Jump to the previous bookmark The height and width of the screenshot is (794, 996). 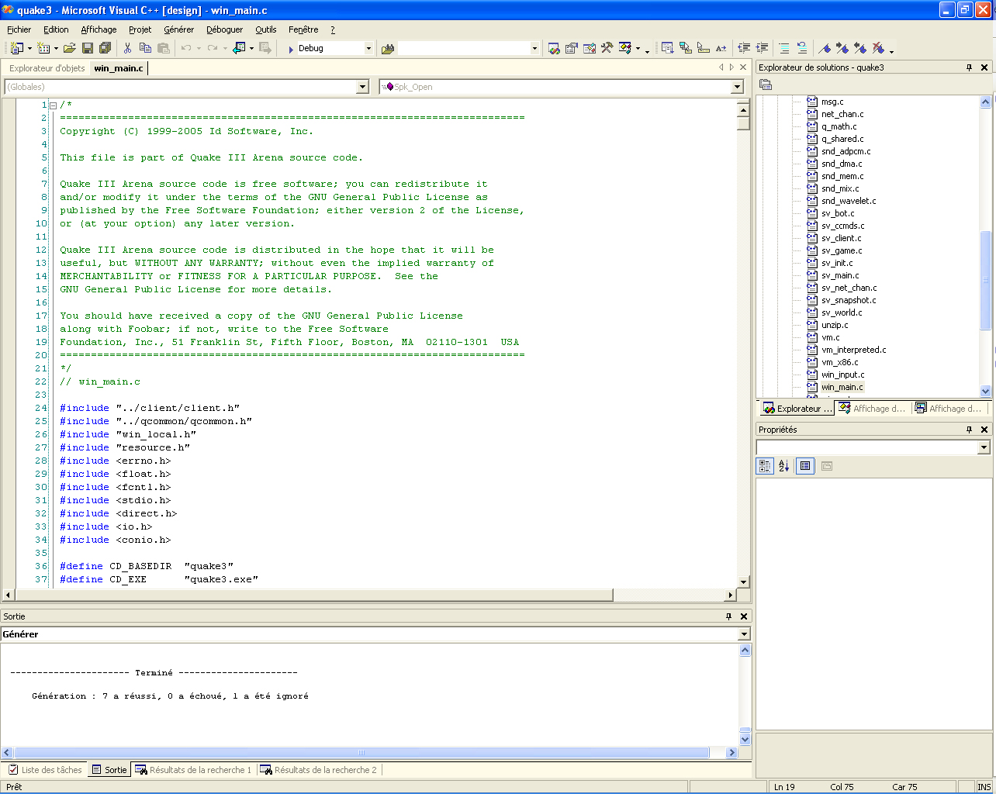860,48
